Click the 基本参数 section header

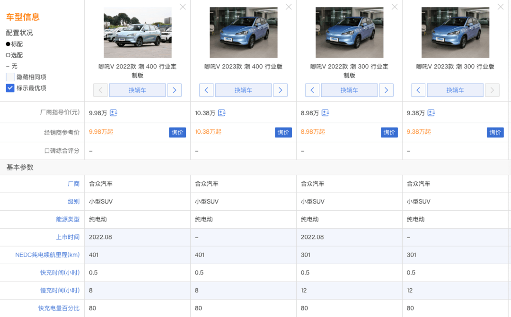(20, 167)
